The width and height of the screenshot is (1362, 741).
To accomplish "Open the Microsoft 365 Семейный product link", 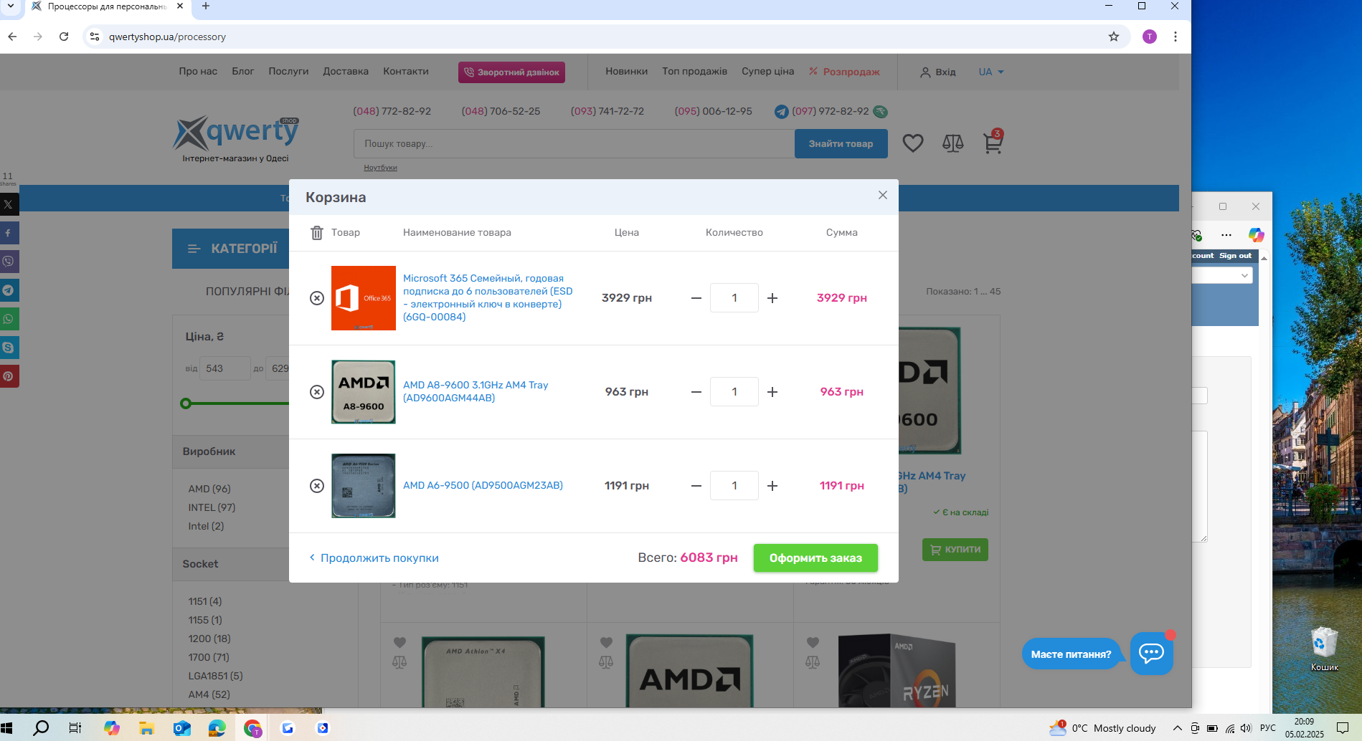I will pyautogui.click(x=488, y=297).
